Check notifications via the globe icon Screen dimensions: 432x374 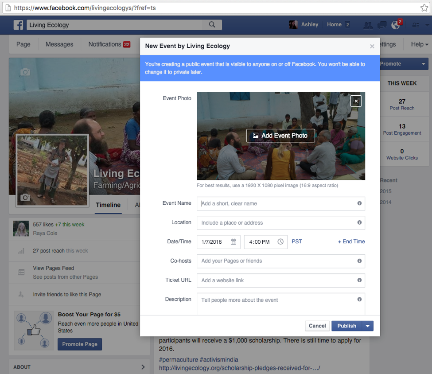395,25
